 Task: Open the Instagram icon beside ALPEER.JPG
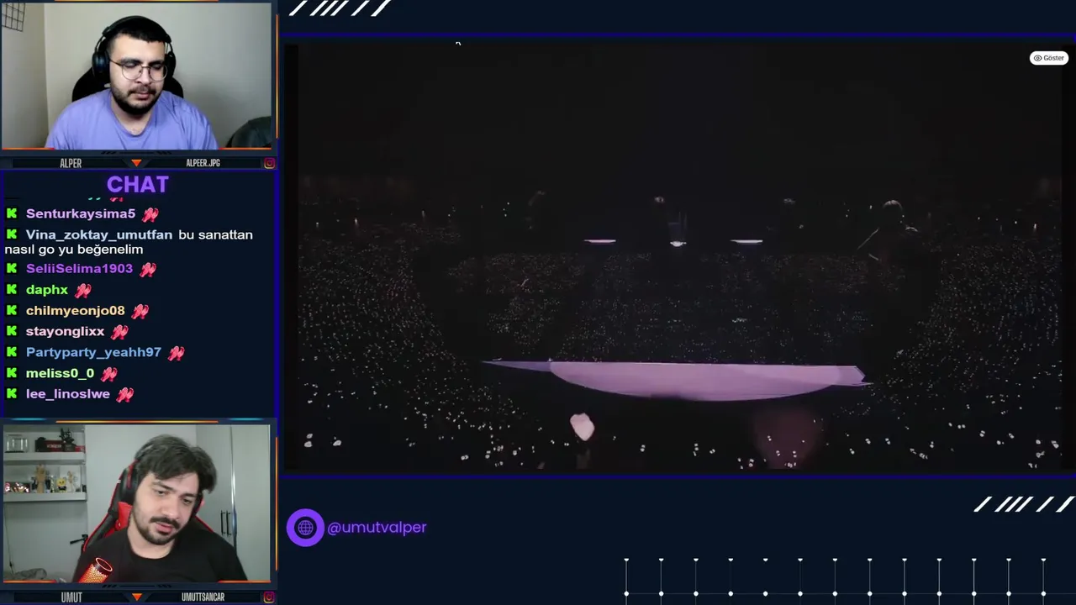pyautogui.click(x=269, y=163)
